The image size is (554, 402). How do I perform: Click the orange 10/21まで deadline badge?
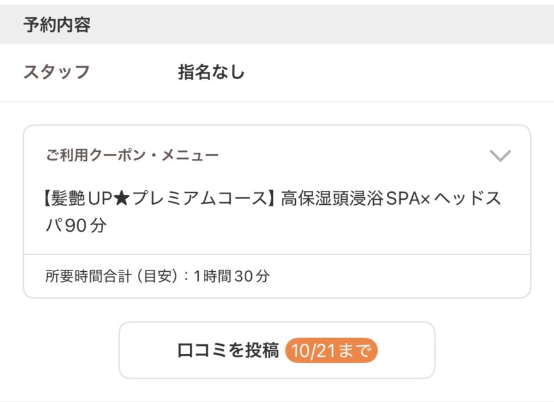(x=331, y=350)
